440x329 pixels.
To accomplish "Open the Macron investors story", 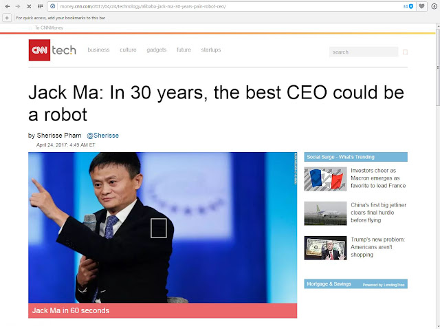I will point(378,178).
